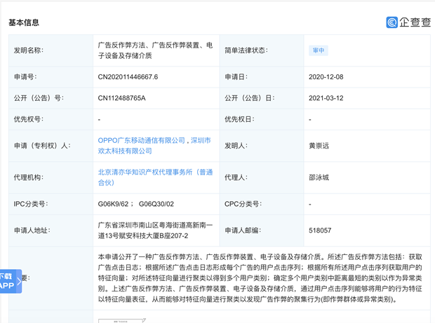Click the 代理人 label
This screenshot has width=435, height=323.
(x=236, y=177)
